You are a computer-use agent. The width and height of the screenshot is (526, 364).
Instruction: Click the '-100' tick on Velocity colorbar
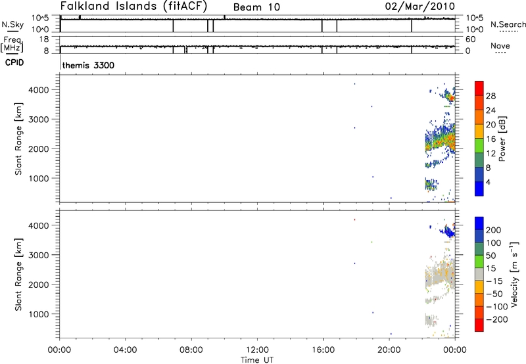coord(497,307)
